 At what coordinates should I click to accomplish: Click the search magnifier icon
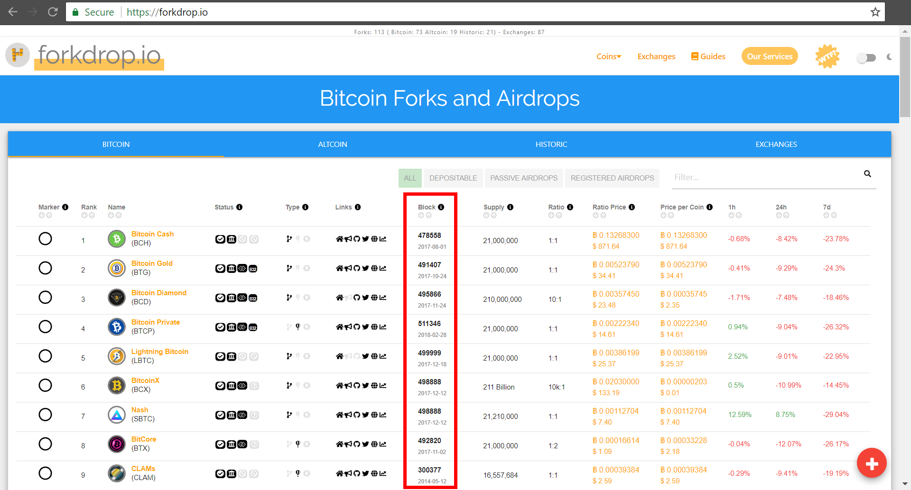[867, 174]
